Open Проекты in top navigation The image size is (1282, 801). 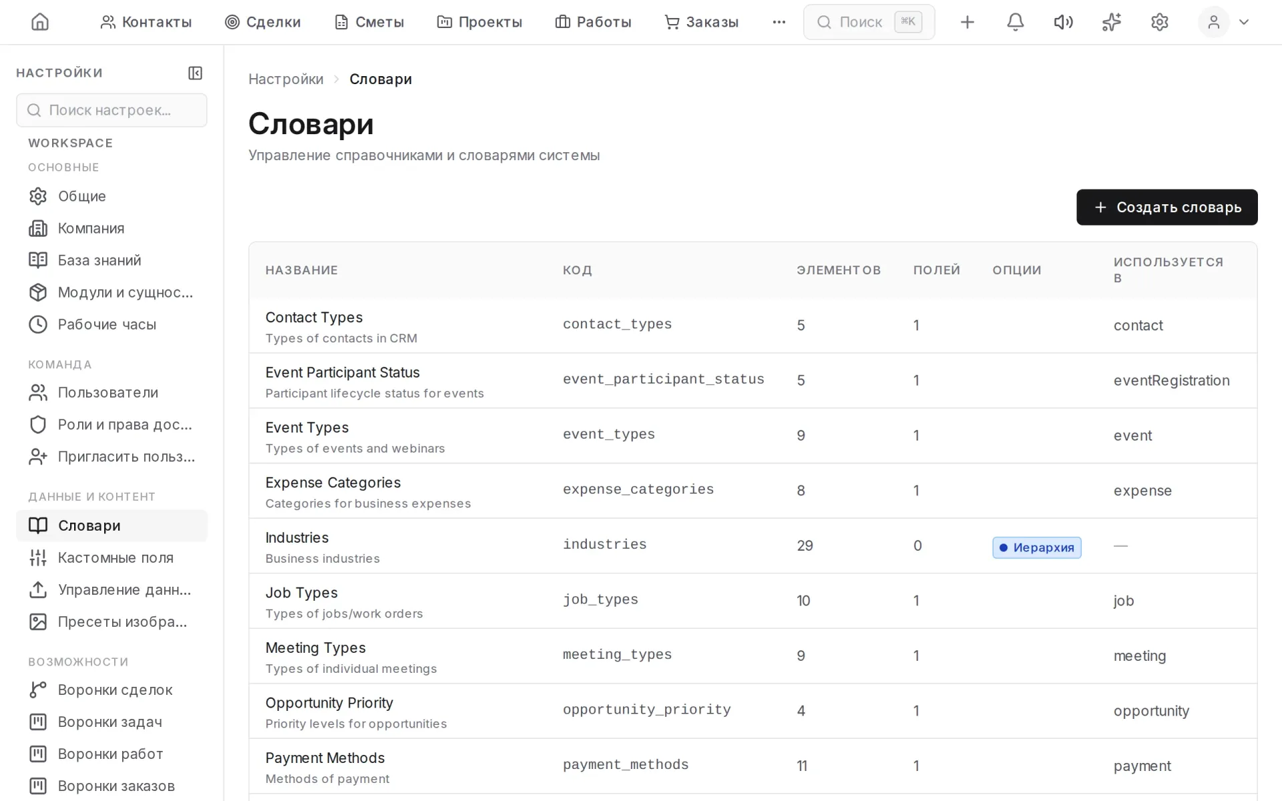tap(479, 22)
